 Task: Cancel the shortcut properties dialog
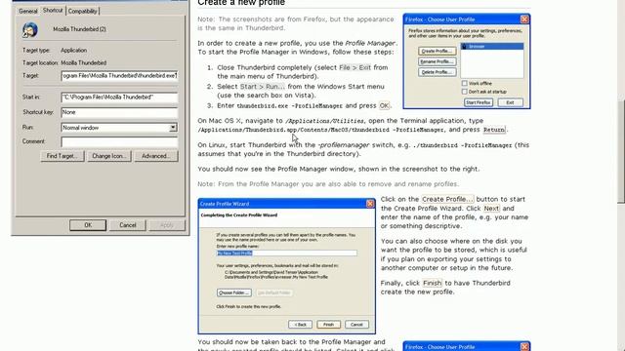point(128,225)
